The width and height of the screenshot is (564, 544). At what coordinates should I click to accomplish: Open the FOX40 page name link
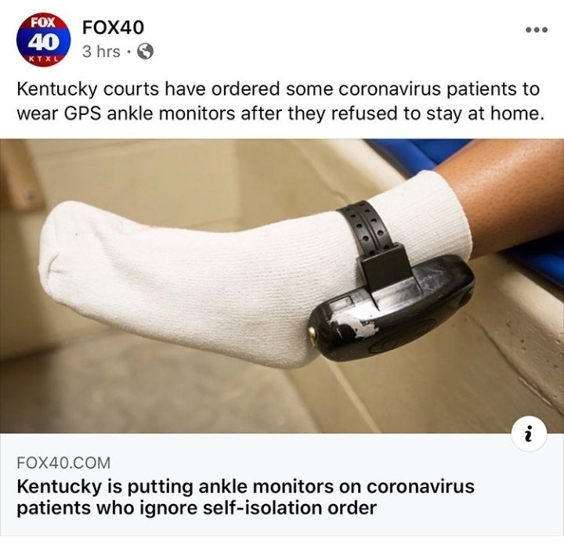click(x=113, y=27)
